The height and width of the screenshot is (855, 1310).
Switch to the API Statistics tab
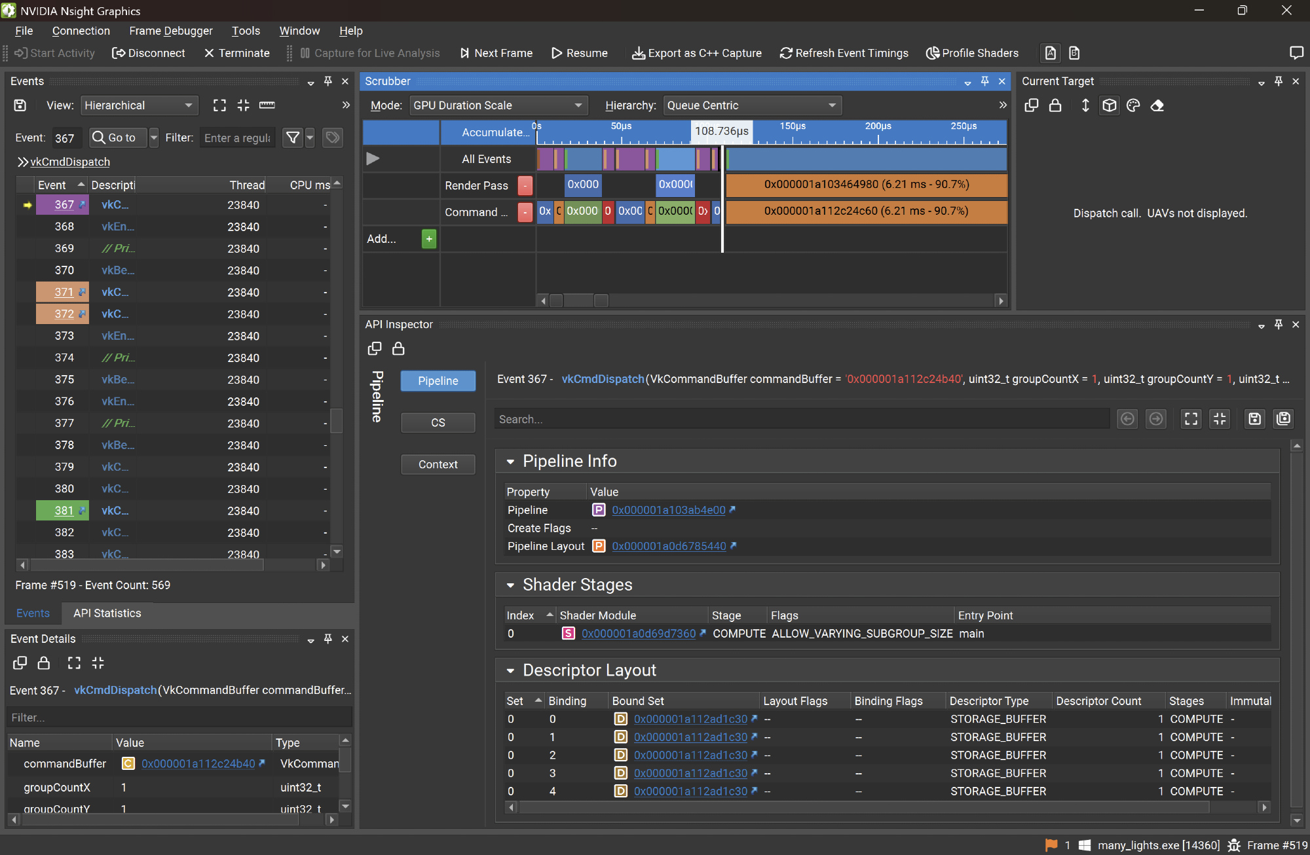pos(107,613)
